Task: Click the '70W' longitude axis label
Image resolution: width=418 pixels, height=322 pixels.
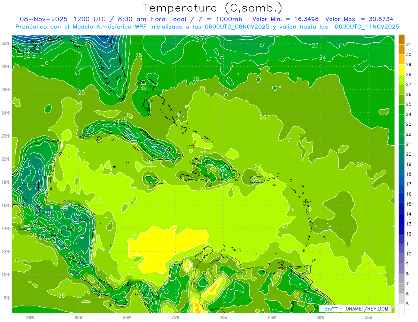Action: pyautogui.click(x=224, y=317)
